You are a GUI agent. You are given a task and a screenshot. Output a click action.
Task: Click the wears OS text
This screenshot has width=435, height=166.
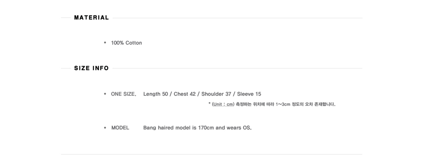coord(239,128)
